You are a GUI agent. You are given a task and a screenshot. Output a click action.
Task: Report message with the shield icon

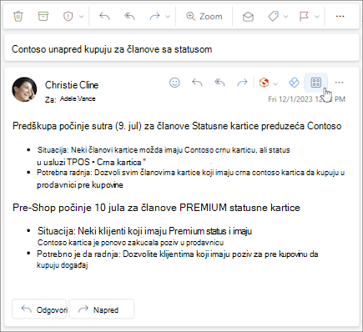(x=68, y=17)
